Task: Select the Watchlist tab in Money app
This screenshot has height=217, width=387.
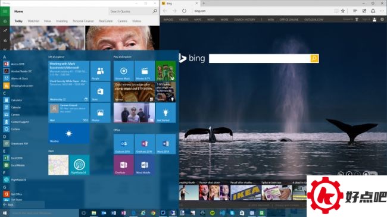Action: pyautogui.click(x=33, y=21)
